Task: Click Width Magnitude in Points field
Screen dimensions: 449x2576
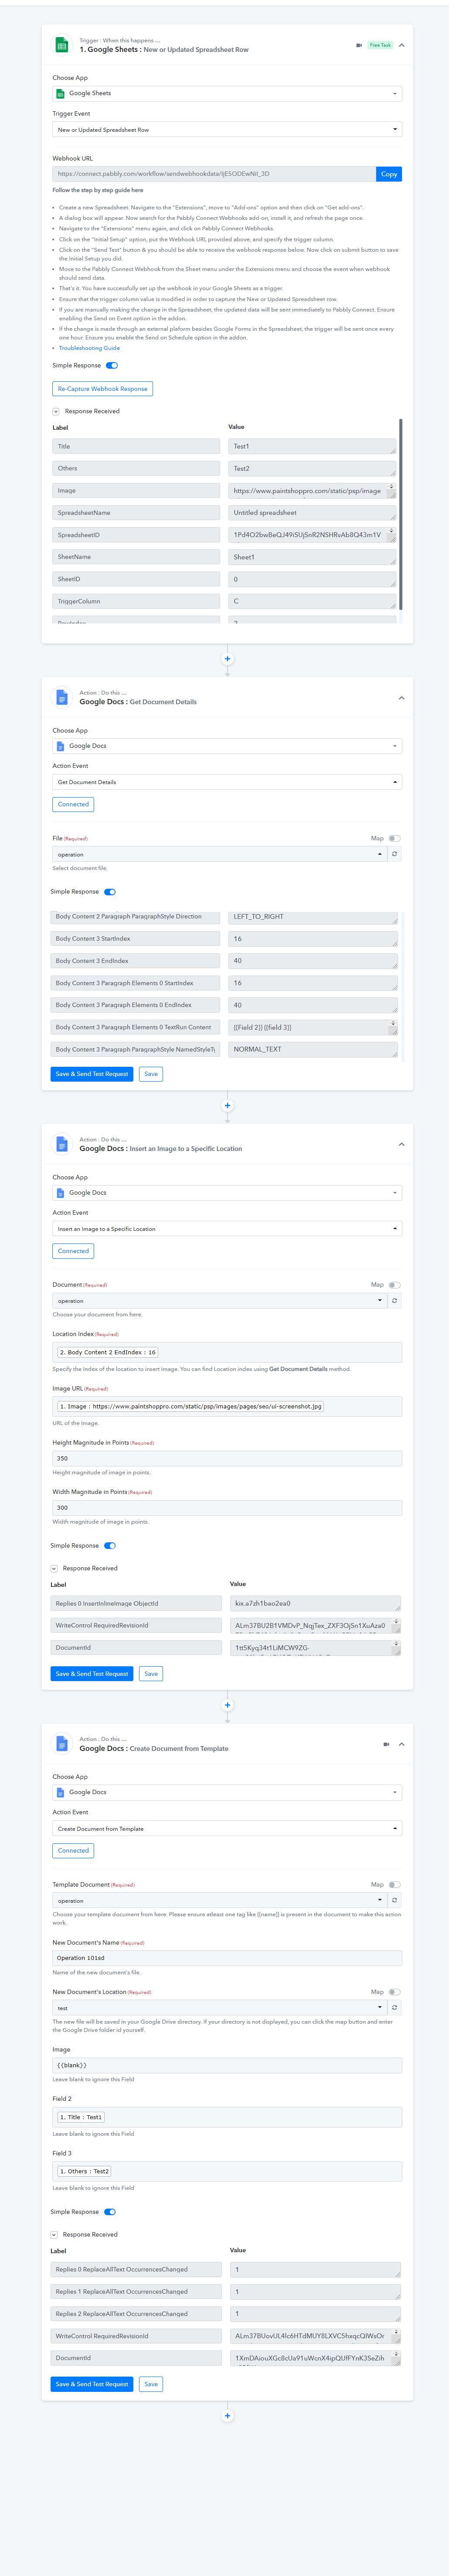Action: point(227,1508)
